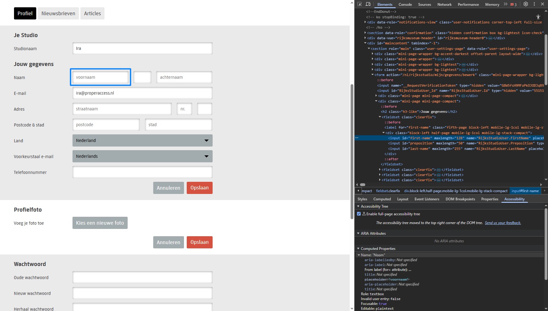Click the red error count badge

click(514, 5)
